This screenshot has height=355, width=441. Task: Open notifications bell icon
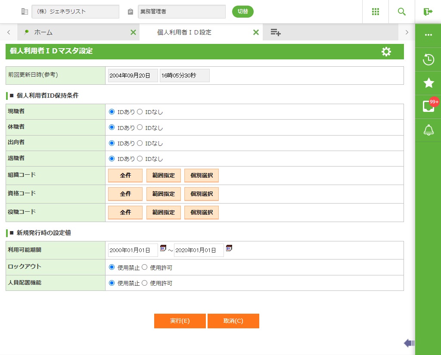click(x=428, y=130)
